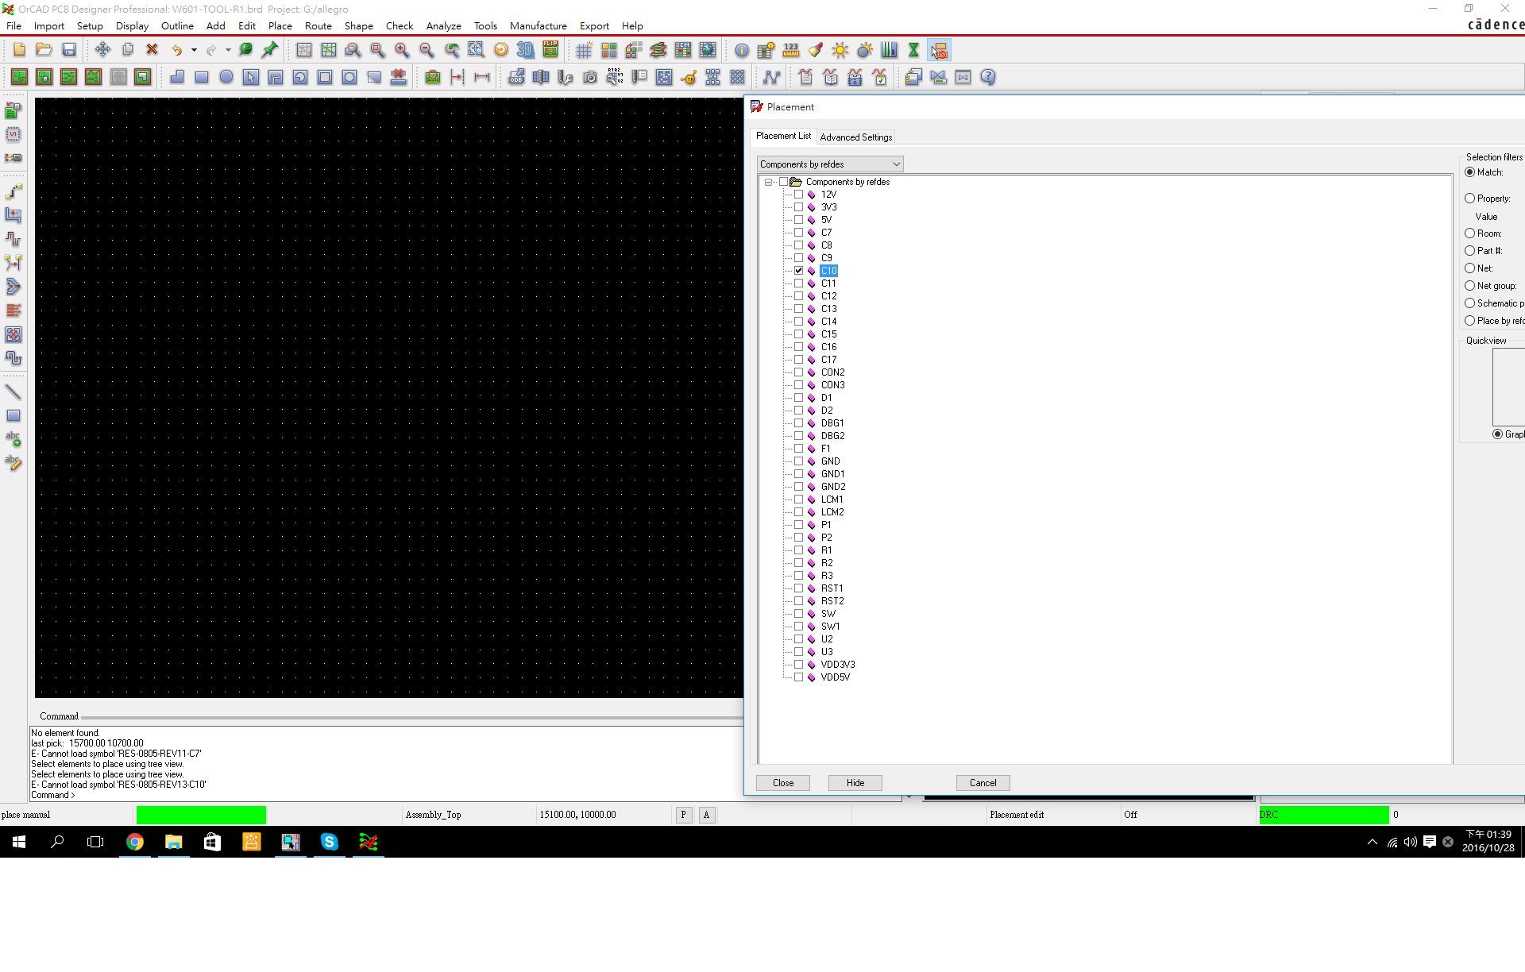The height and width of the screenshot is (972, 1525).
Task: Click the show measure ruler icon
Action: (790, 50)
